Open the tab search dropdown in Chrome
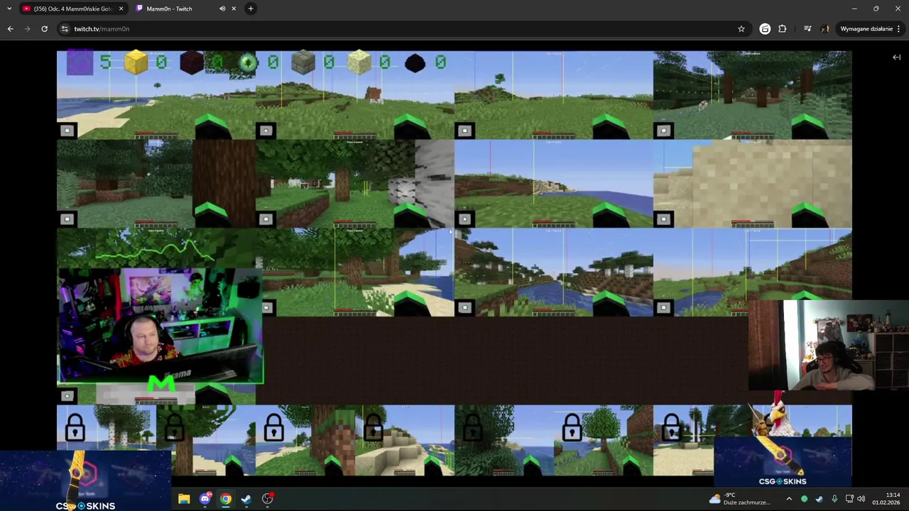Screen dimensions: 909x511 [x=9, y=9]
